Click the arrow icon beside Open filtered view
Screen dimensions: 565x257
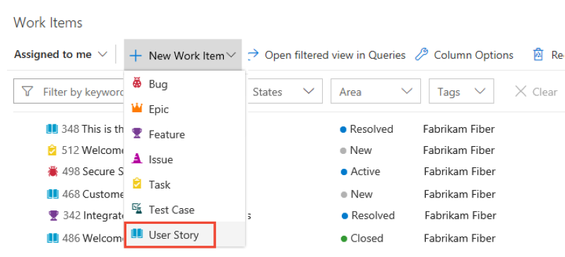254,55
